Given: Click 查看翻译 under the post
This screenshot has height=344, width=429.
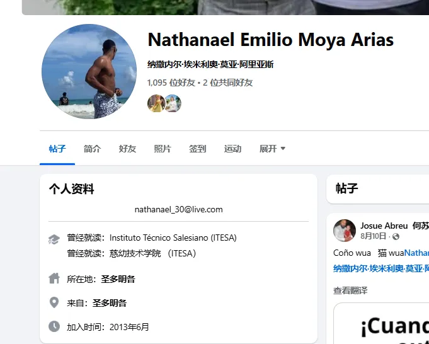Looking at the screenshot, I should pos(350,290).
